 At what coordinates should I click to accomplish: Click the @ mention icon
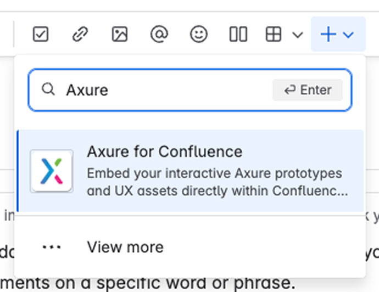[x=159, y=35]
